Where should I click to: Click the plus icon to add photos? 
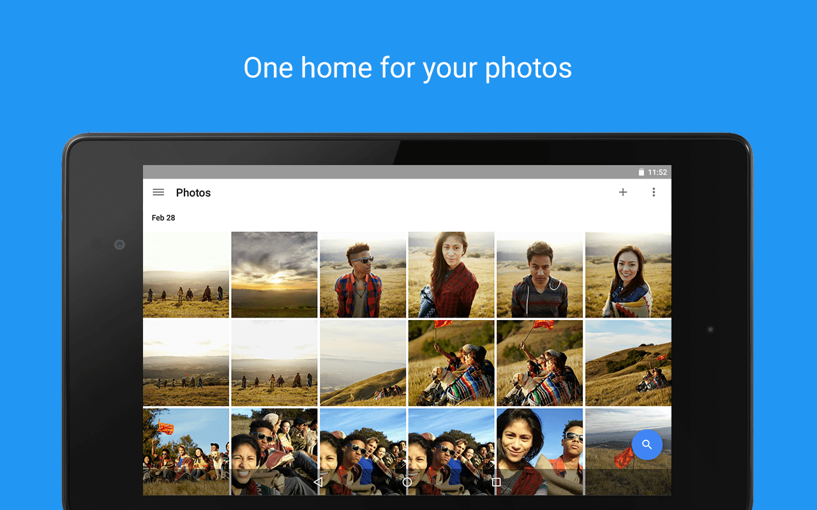pos(623,192)
